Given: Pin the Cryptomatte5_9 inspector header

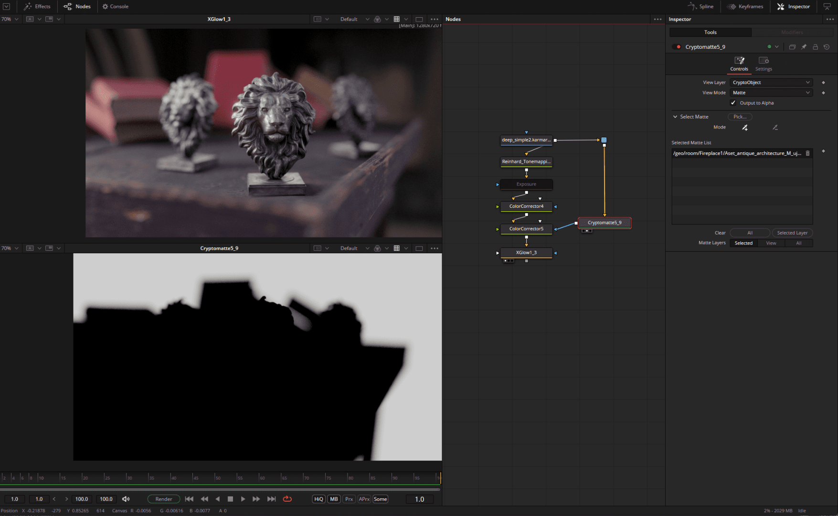Looking at the screenshot, I should click(804, 46).
